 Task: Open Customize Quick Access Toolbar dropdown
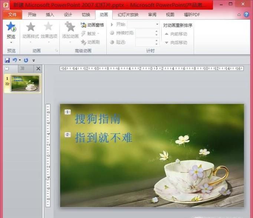33,60
